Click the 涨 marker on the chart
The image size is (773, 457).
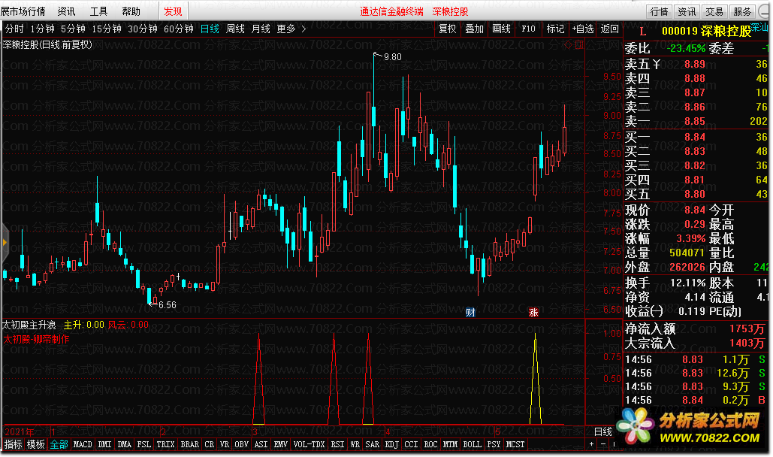tap(533, 312)
